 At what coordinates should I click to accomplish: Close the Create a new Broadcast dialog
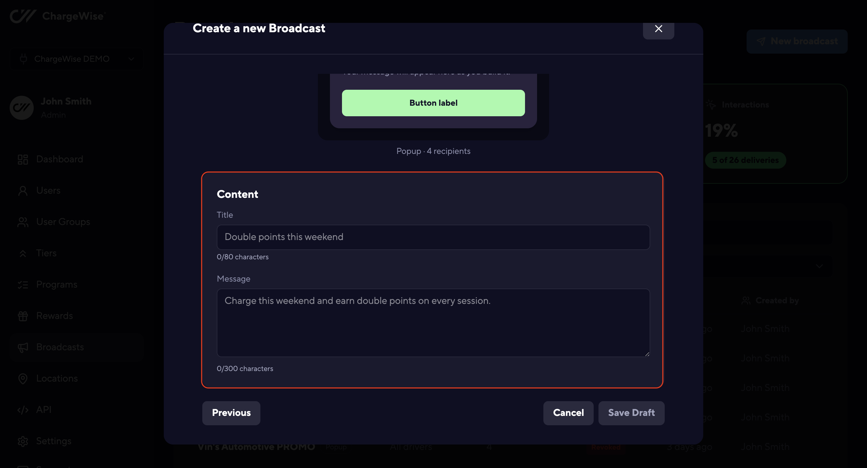click(658, 29)
